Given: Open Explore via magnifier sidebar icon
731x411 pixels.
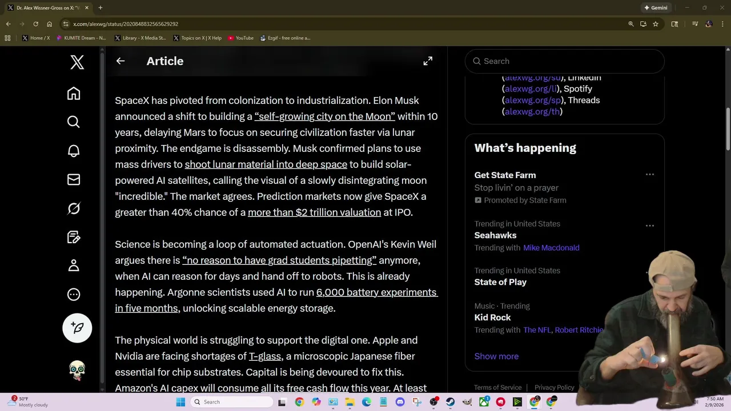Looking at the screenshot, I should pyautogui.click(x=74, y=122).
